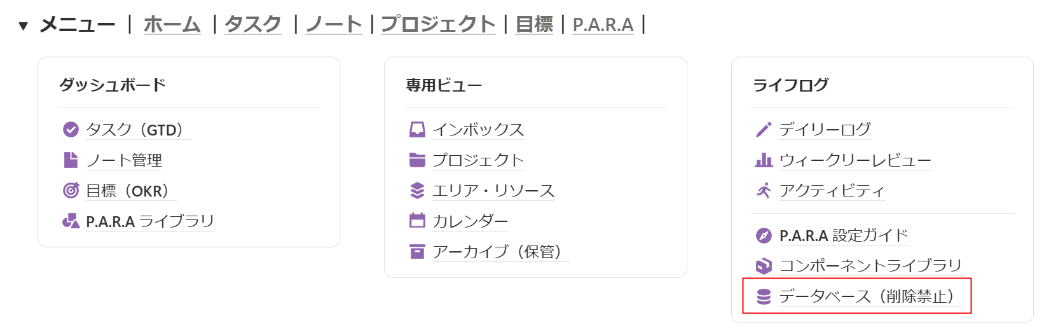
Task: Click the running figure icon beside アクティビティ
Action: point(764,190)
